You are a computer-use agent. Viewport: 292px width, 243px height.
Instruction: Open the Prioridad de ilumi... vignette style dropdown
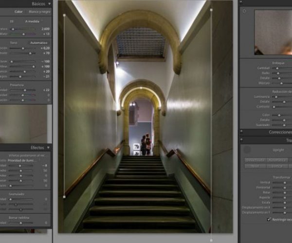tap(22, 160)
